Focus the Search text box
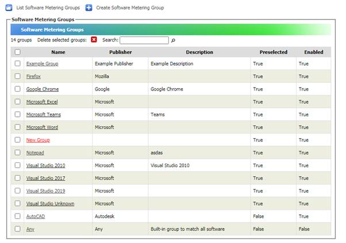Viewport: 346px width, 243px height. pyautogui.click(x=144, y=40)
